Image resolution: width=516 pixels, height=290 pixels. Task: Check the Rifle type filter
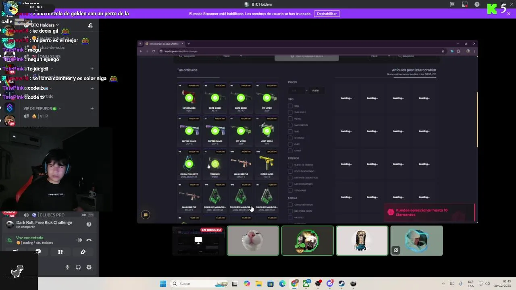pos(290,106)
